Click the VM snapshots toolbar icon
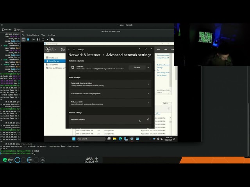Viewport: 250px width, 187px height. point(52,39)
